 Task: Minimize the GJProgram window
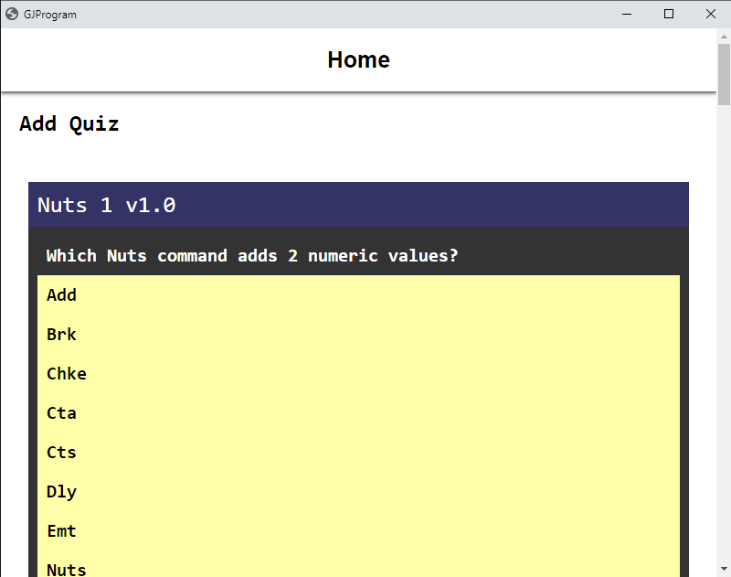[x=628, y=14]
